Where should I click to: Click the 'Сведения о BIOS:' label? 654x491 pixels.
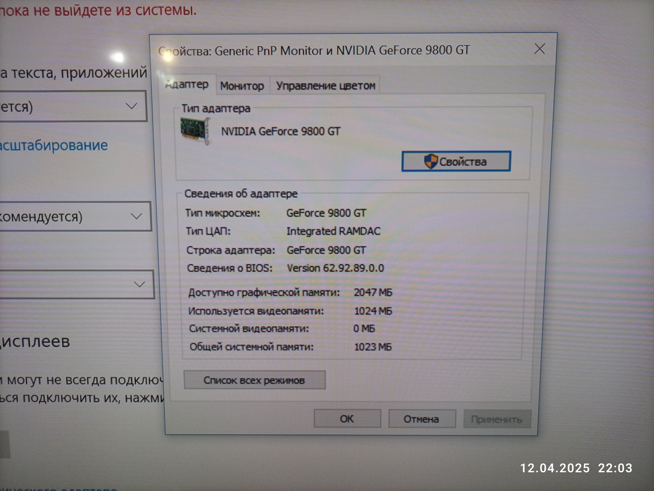click(230, 268)
